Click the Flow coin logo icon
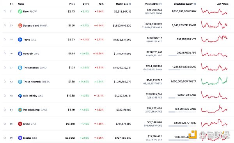Screen dimensions: 234x143 click(x=20, y=11)
